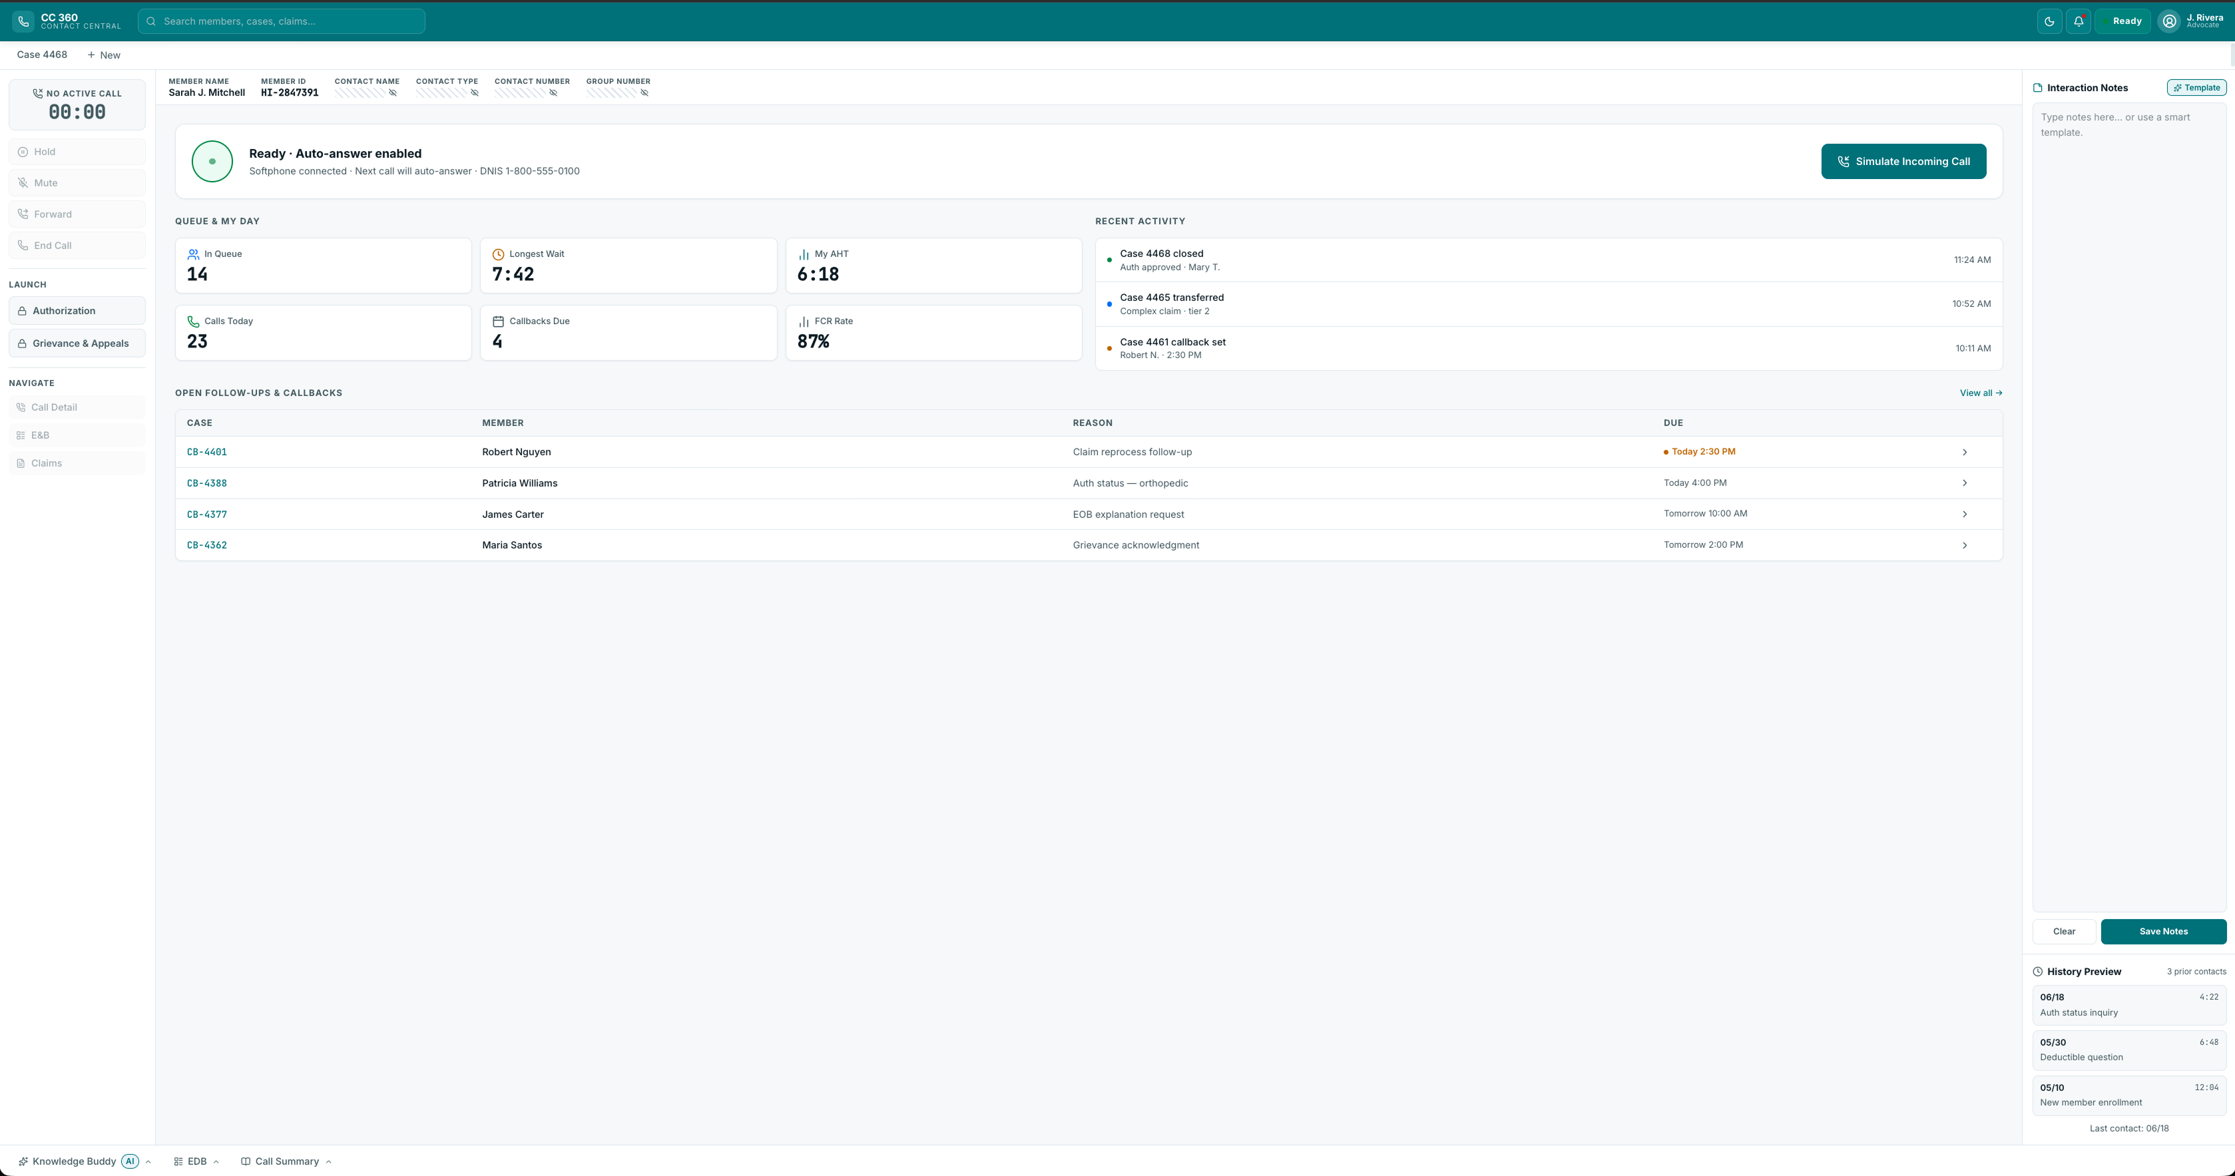Click the Calls Today phone icon
Viewport: 2235px width, 1176px height.
(194, 321)
